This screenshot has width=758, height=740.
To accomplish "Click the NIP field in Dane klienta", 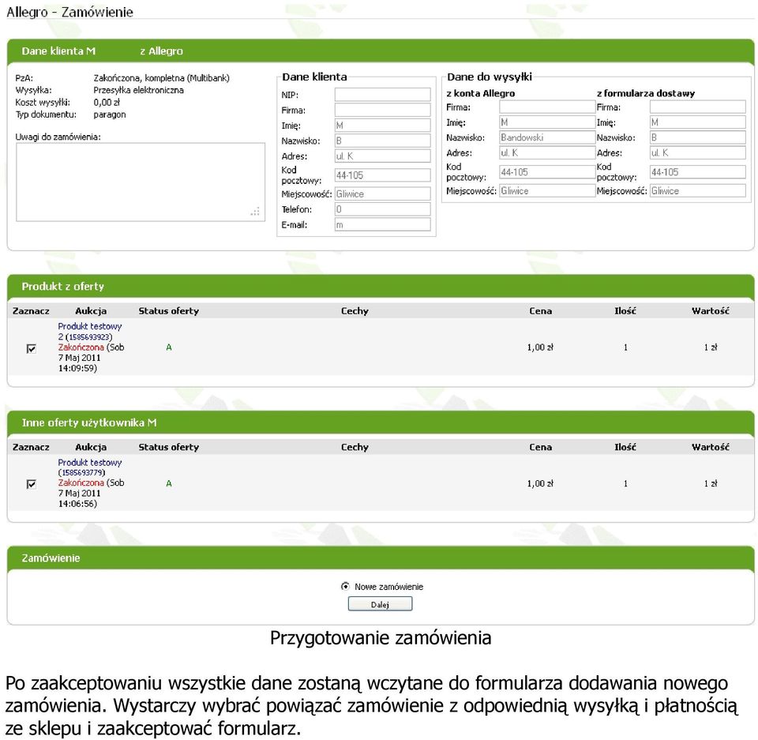I will click(x=382, y=94).
